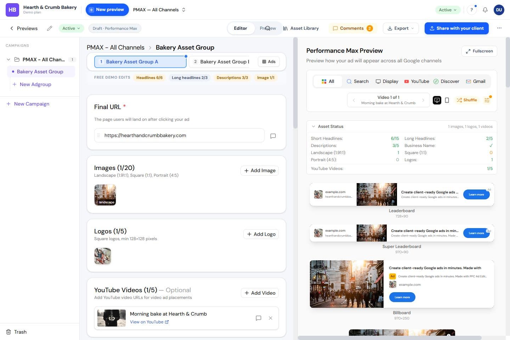Switch preview to mobile device view
510x340 pixels.
pyautogui.click(x=447, y=100)
